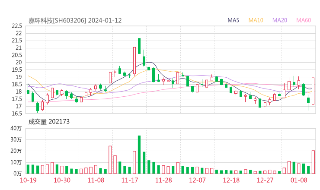Click the MA10 legend label
The height and width of the screenshot is (190, 320).
click(256, 20)
